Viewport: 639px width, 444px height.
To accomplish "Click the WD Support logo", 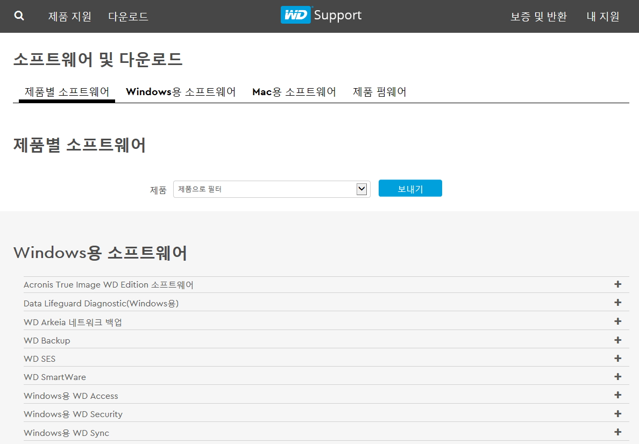I will pyautogui.click(x=321, y=16).
